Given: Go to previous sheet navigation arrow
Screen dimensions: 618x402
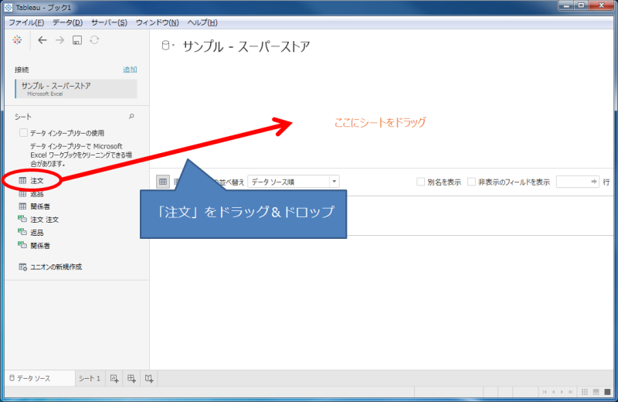Looking at the screenshot, I should coord(553,392).
